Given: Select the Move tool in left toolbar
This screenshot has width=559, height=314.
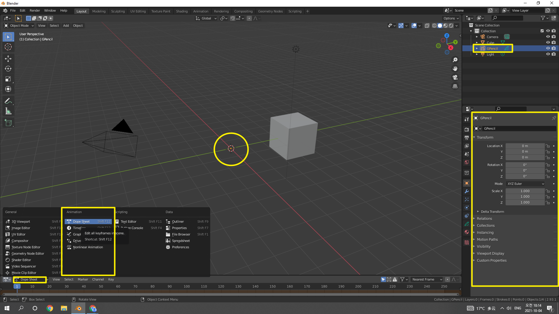Looking at the screenshot, I should point(8,58).
